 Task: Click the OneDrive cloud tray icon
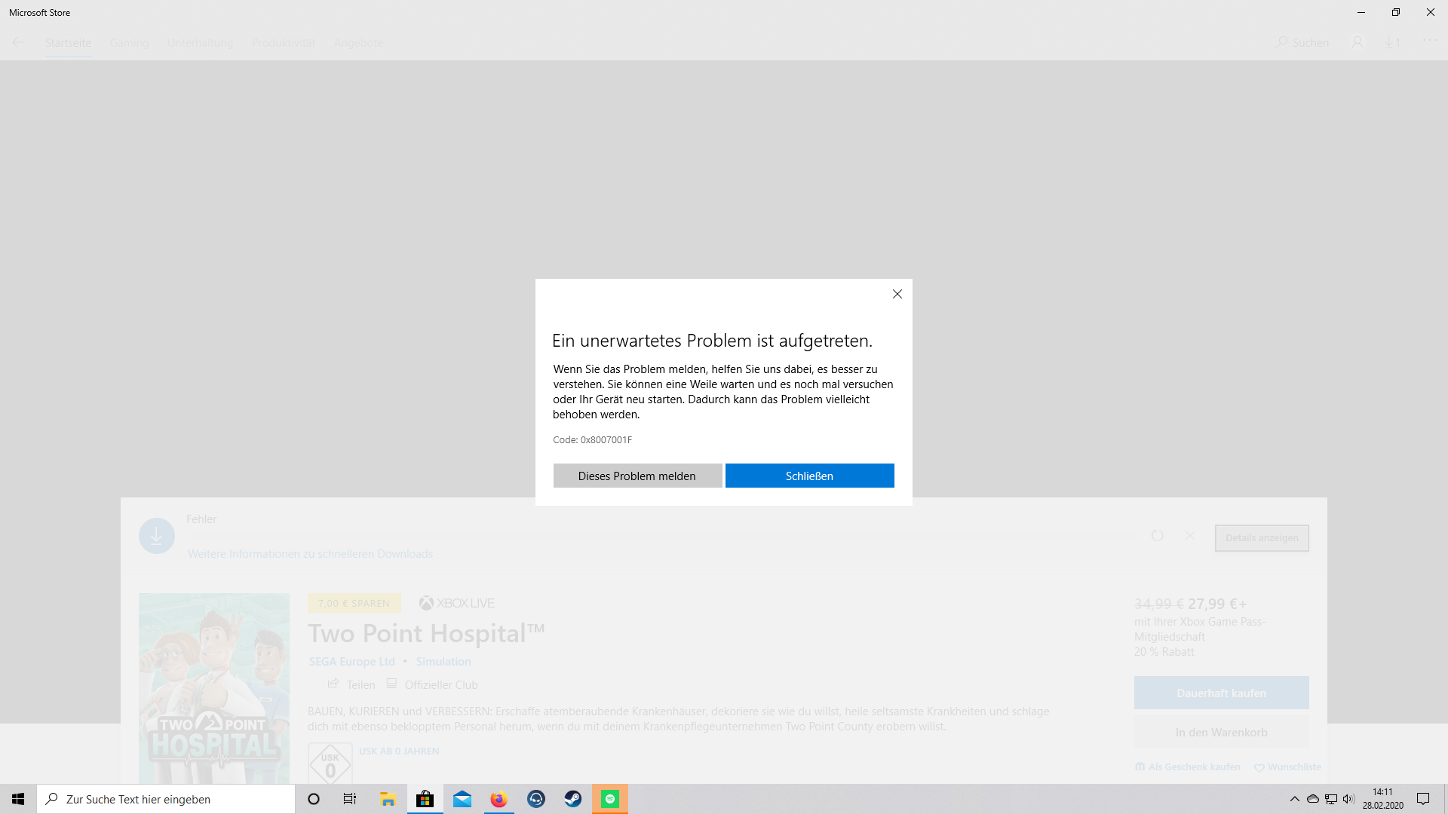tap(1313, 799)
